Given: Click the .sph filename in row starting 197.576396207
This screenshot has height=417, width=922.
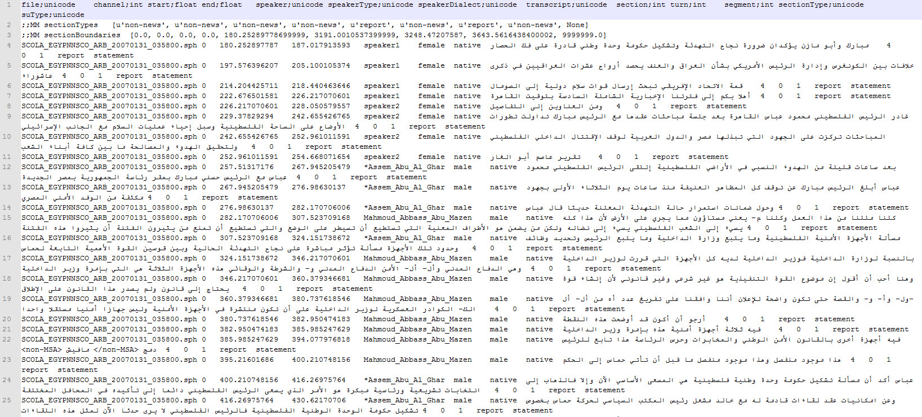Looking at the screenshot, I should tap(109, 65).
